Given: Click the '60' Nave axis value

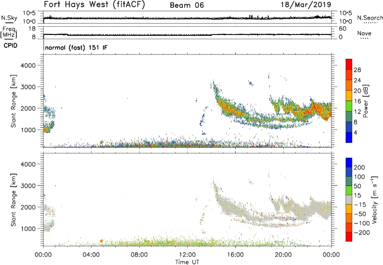Looking at the screenshot, I should 343,29.
